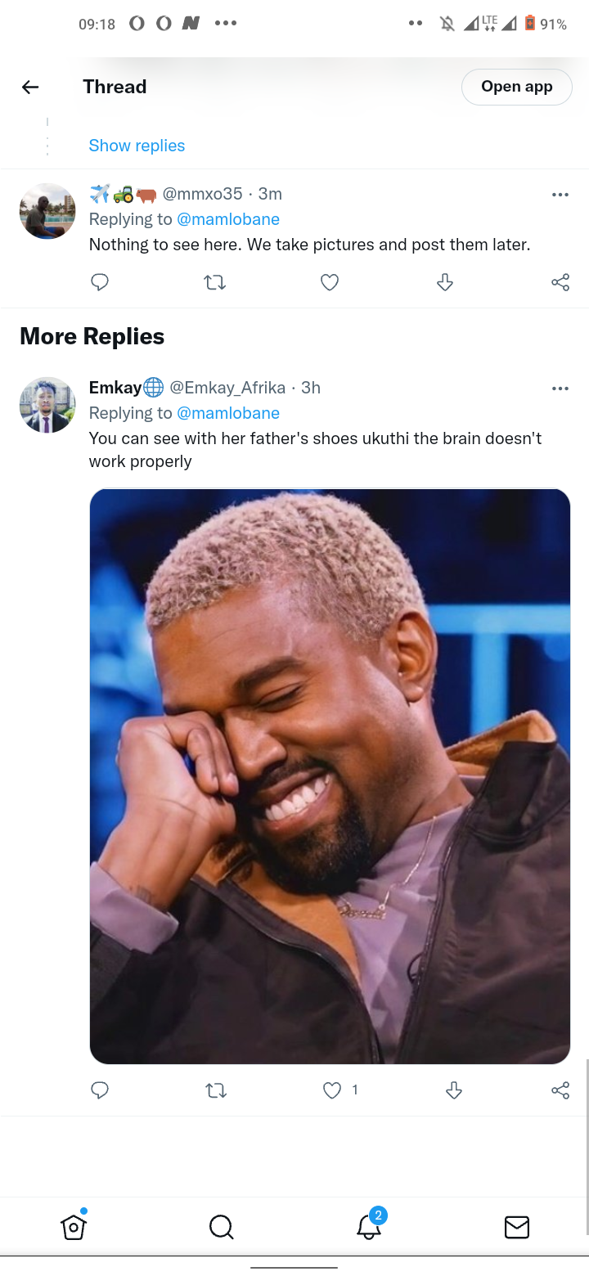The image size is (589, 1276).
Task: Reply to Emkay's tweet
Action: pos(100,1090)
